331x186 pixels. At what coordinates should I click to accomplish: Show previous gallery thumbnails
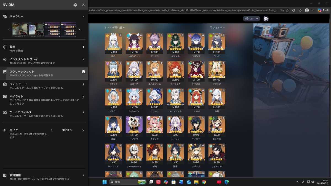click(x=9, y=29)
